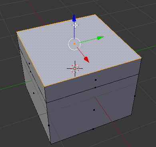Click the 3D cursor crosshair on the top face
The image size is (156, 147).
pyautogui.click(x=75, y=69)
